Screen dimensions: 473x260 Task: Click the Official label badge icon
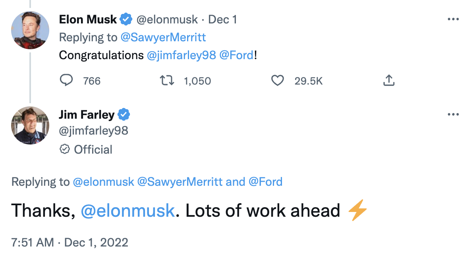[x=64, y=149]
